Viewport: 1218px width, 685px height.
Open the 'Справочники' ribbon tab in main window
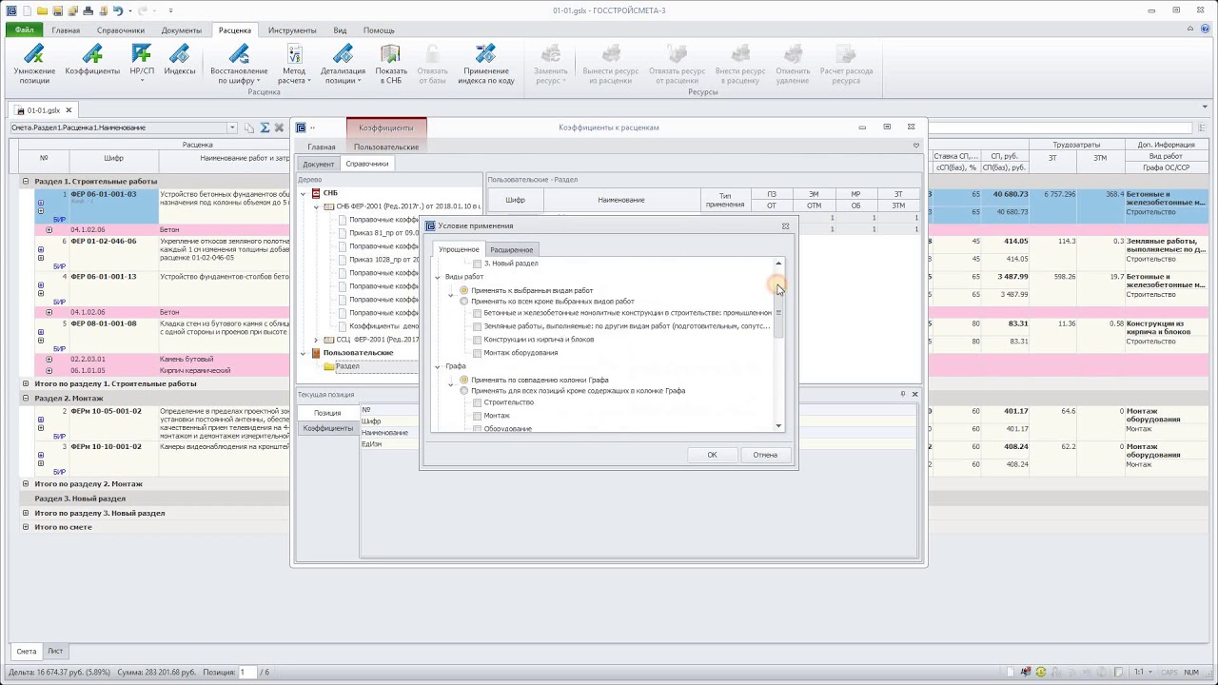pyautogui.click(x=121, y=30)
